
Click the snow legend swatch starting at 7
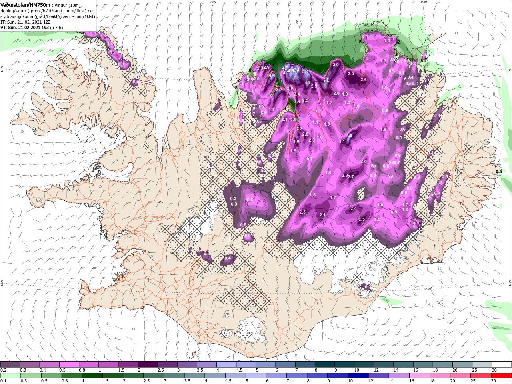tap(304, 364)
